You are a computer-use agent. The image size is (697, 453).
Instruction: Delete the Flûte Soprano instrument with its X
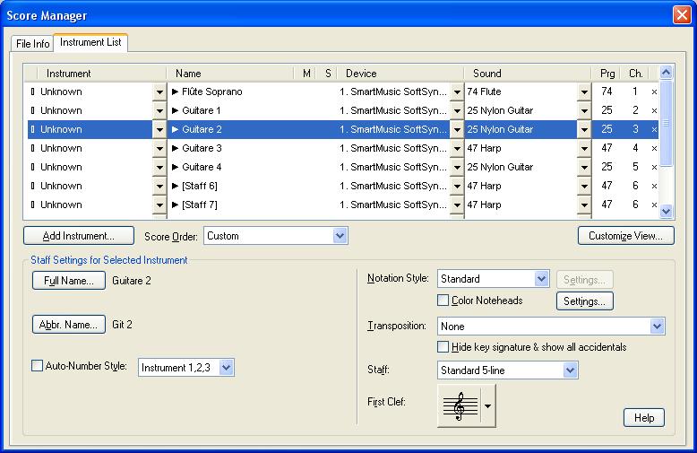[x=654, y=92]
